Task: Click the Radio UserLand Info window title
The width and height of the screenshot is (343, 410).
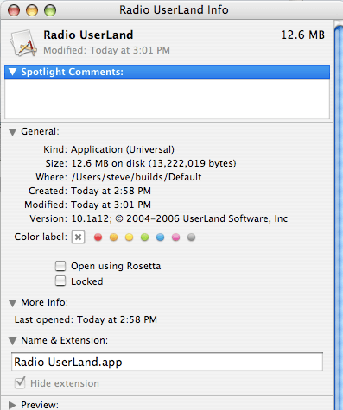Action: [x=174, y=10]
